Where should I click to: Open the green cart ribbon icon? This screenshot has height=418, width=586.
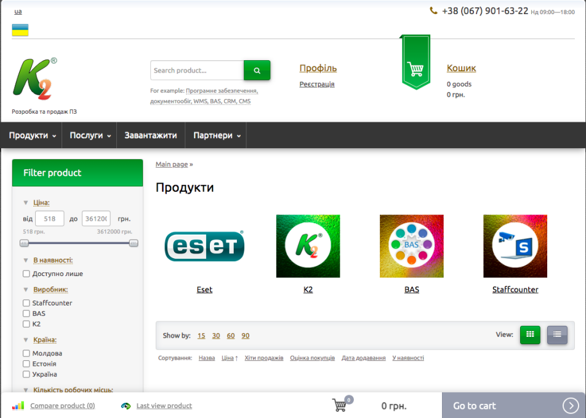(x=415, y=62)
